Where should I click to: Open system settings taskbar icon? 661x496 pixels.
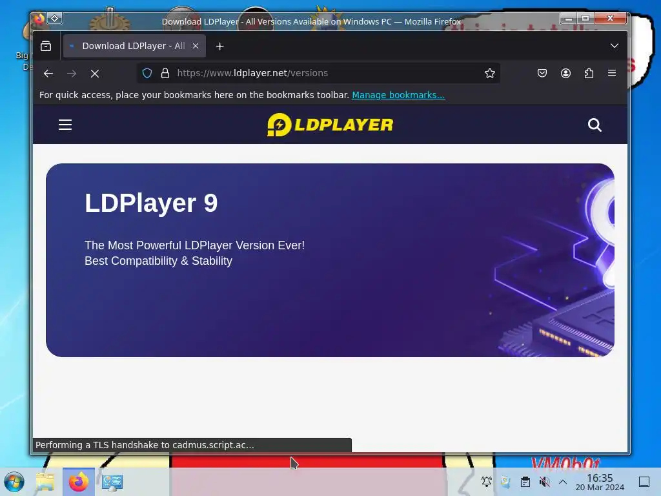112,482
